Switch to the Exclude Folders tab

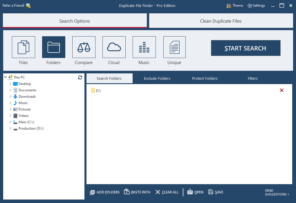(x=157, y=78)
